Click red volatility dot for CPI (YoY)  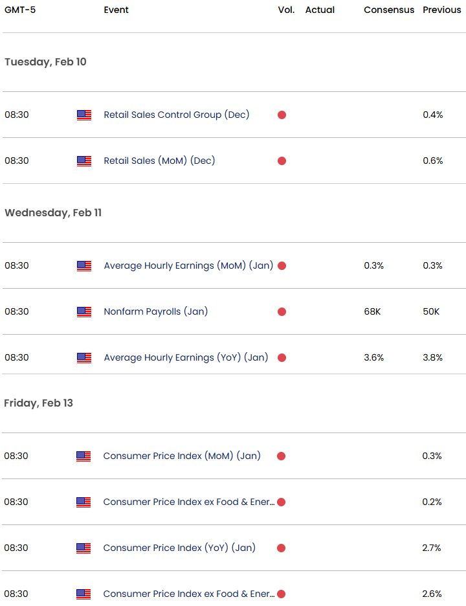281,548
